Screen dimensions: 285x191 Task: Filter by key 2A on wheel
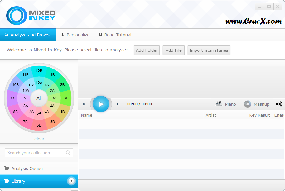(52, 90)
